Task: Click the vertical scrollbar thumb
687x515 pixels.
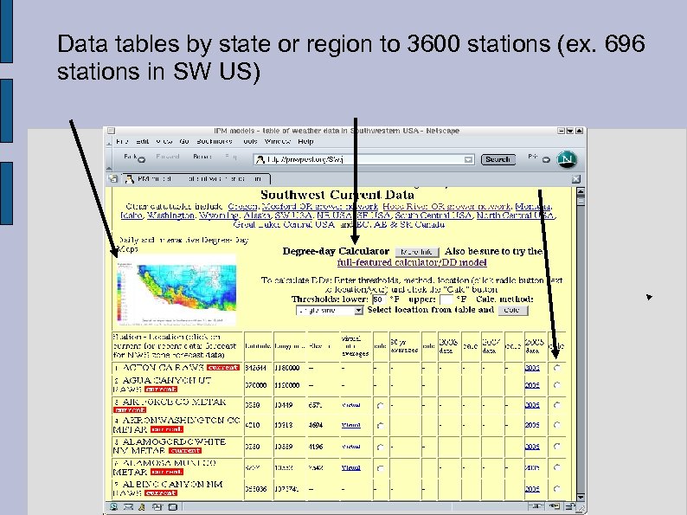Action: tap(581, 202)
